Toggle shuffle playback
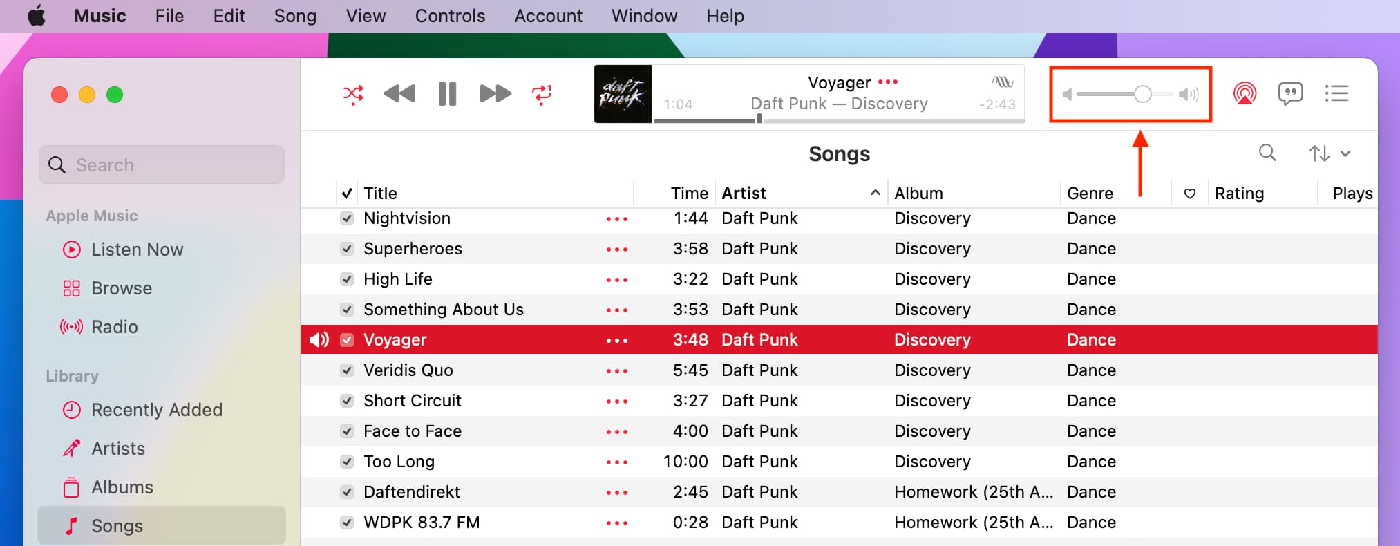The image size is (1400, 546). click(x=353, y=94)
